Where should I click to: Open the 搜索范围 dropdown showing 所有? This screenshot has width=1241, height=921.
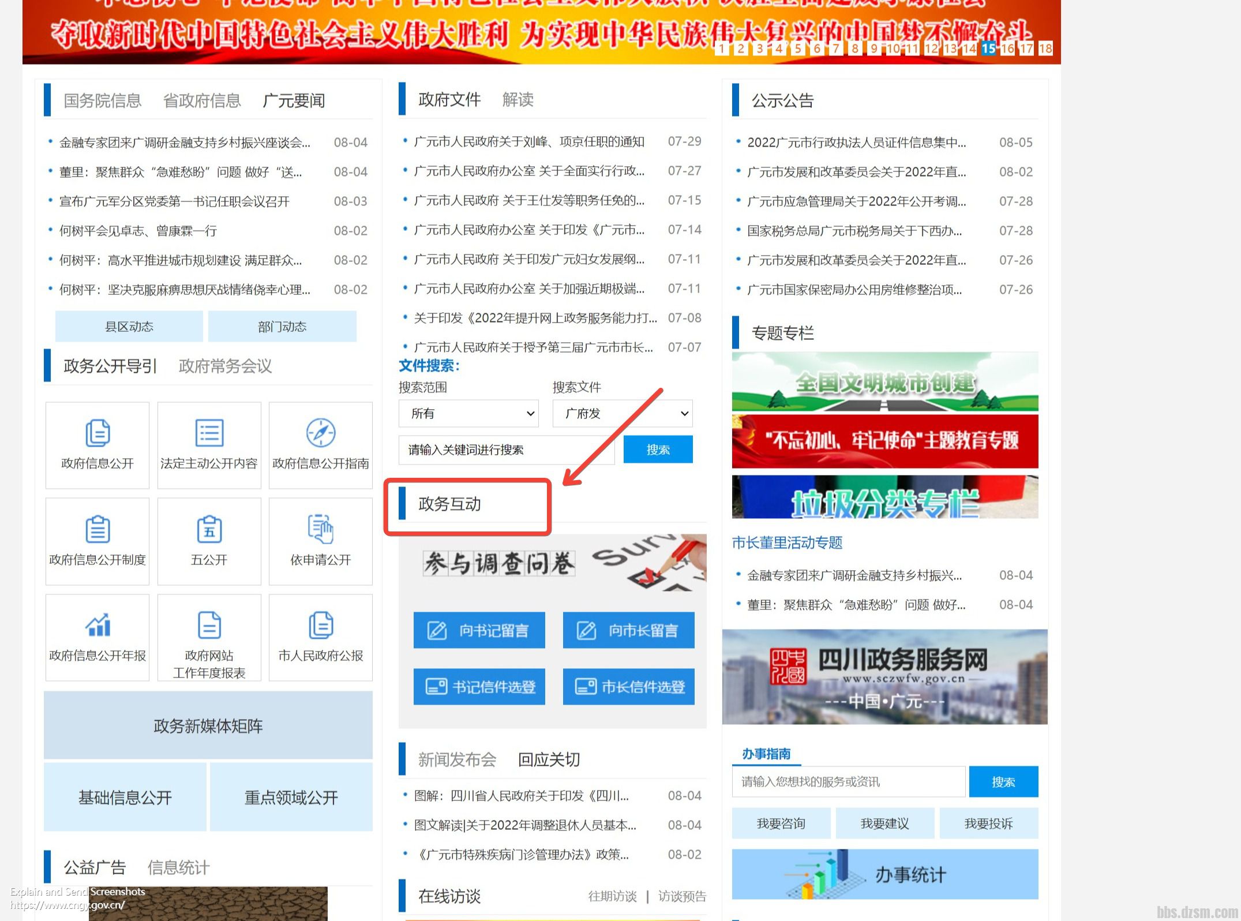click(468, 413)
